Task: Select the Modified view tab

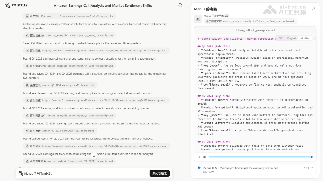Action: 305,38
